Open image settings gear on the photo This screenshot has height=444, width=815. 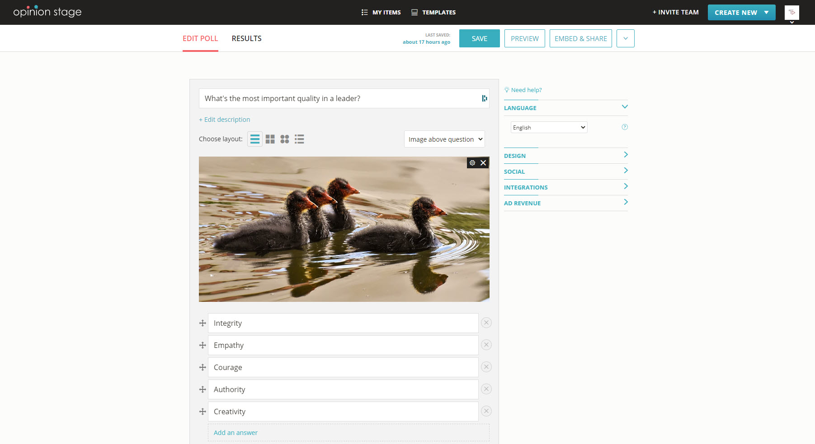click(472, 163)
